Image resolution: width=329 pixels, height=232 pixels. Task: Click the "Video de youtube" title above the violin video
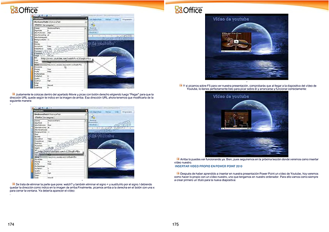pos(231,19)
